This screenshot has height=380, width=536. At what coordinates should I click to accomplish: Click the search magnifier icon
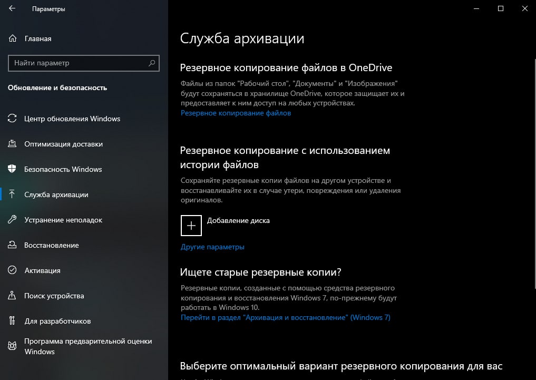pyautogui.click(x=152, y=63)
